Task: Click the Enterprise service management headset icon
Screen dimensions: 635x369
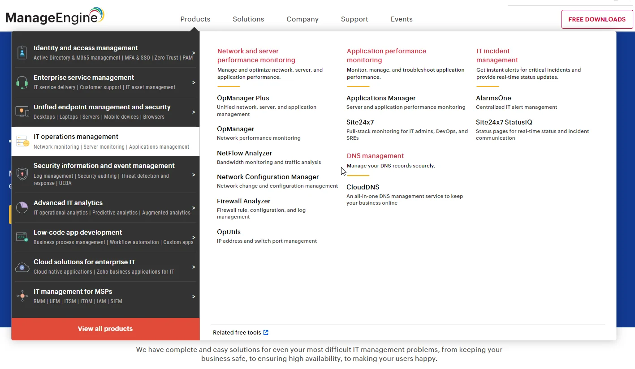Action: [x=22, y=82]
